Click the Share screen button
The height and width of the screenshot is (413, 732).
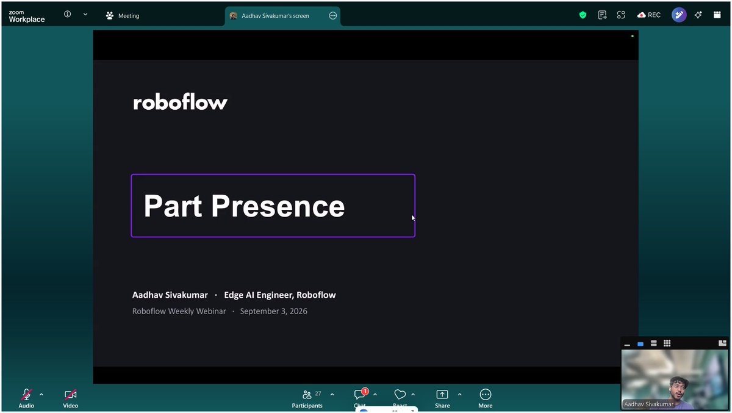click(x=442, y=399)
